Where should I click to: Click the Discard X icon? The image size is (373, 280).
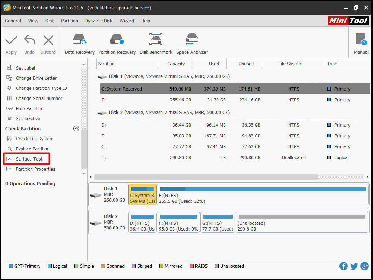pyautogui.click(x=48, y=40)
